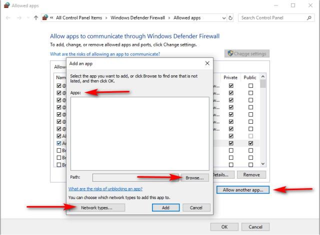Toggle the last visible row's Private checkbox
The width and height of the screenshot is (320, 235).
tap(231, 165)
